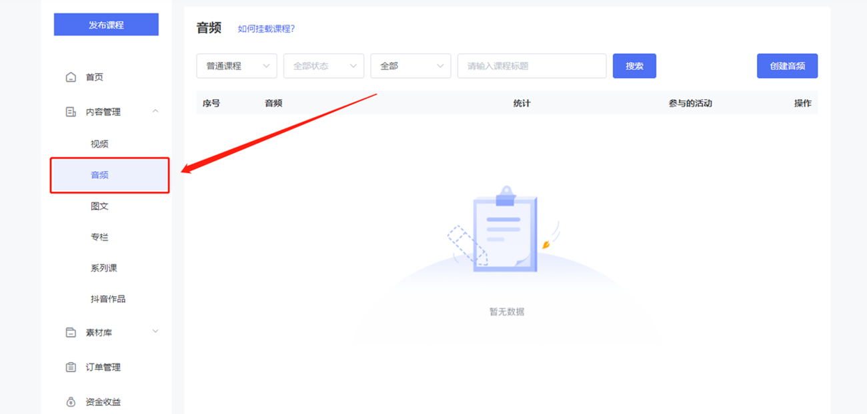This screenshot has width=867, height=414.
Task: Open 抖音作品 in the sidebar
Action: click(108, 299)
